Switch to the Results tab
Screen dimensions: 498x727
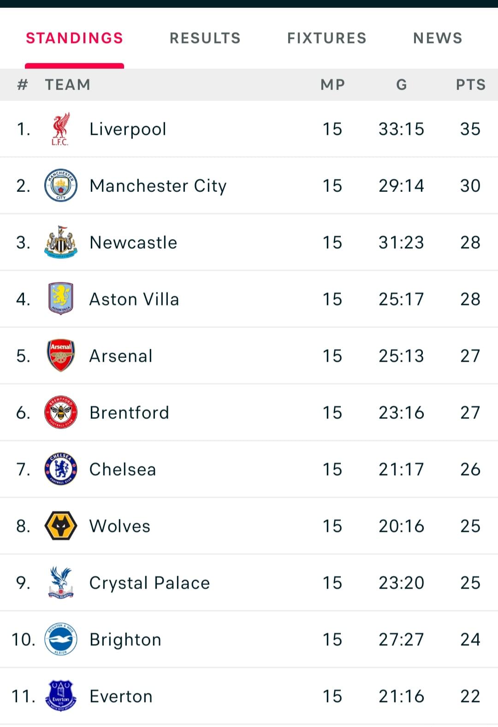(x=205, y=38)
